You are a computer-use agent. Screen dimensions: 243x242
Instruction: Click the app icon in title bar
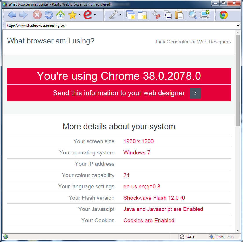5,4
